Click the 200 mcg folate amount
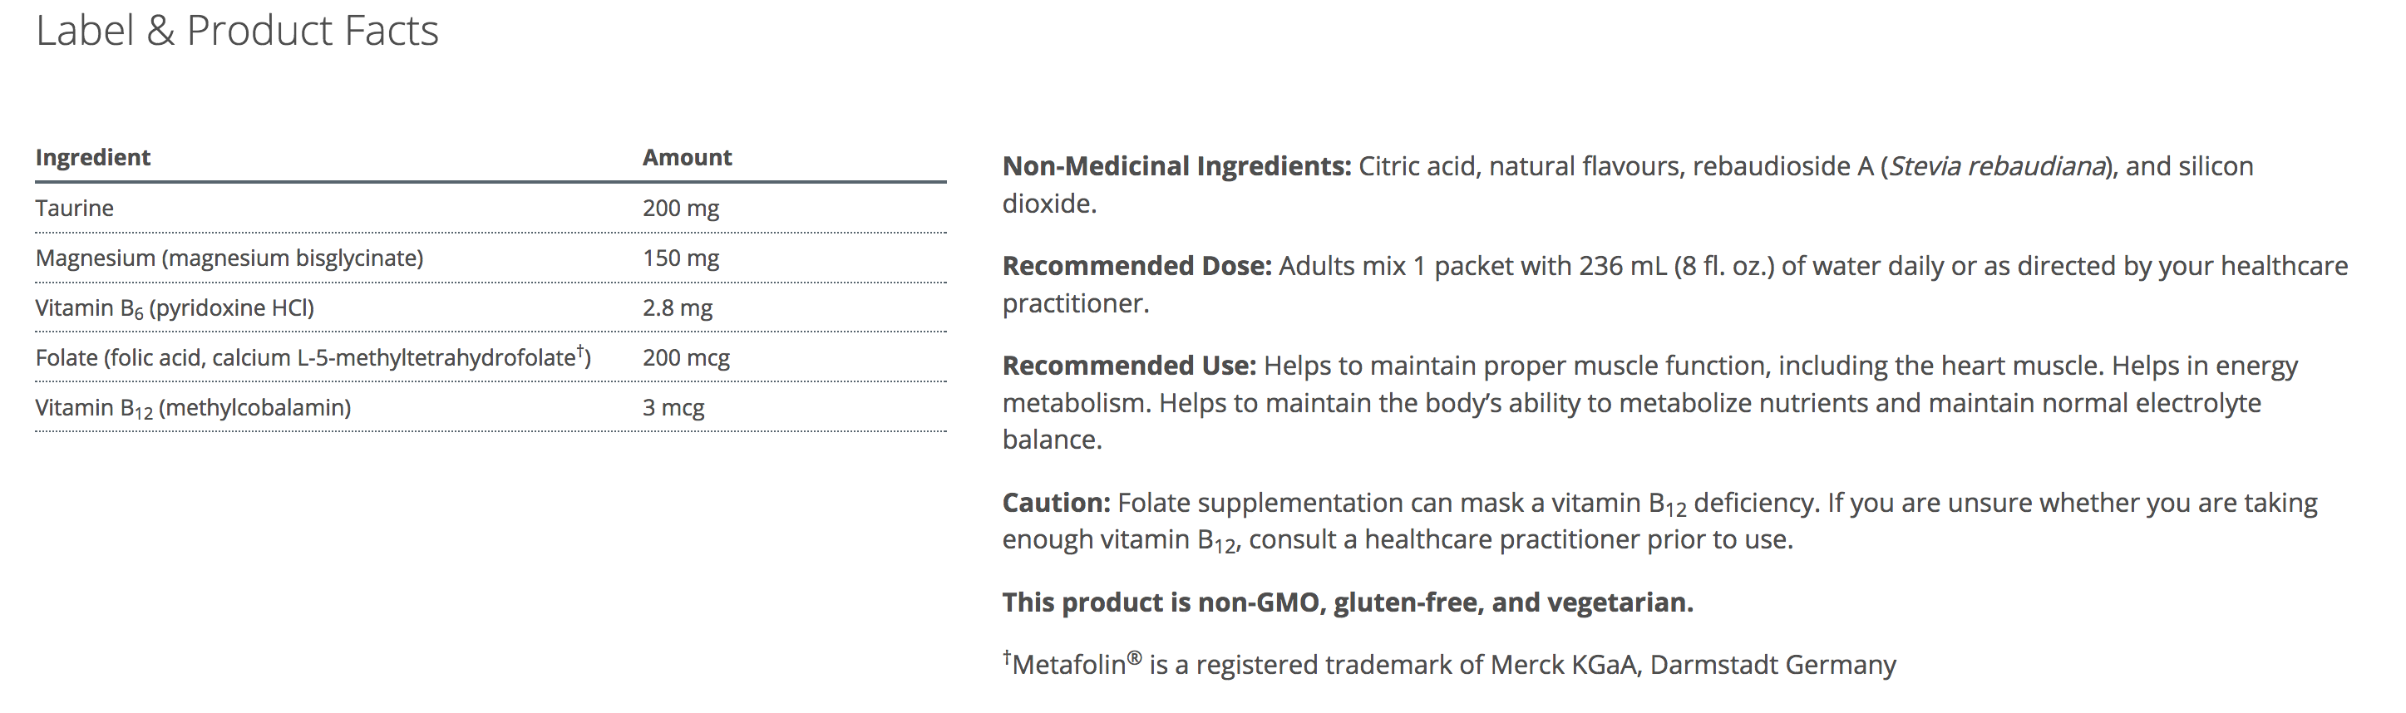Image resolution: width=2406 pixels, height=713 pixels. 686,358
